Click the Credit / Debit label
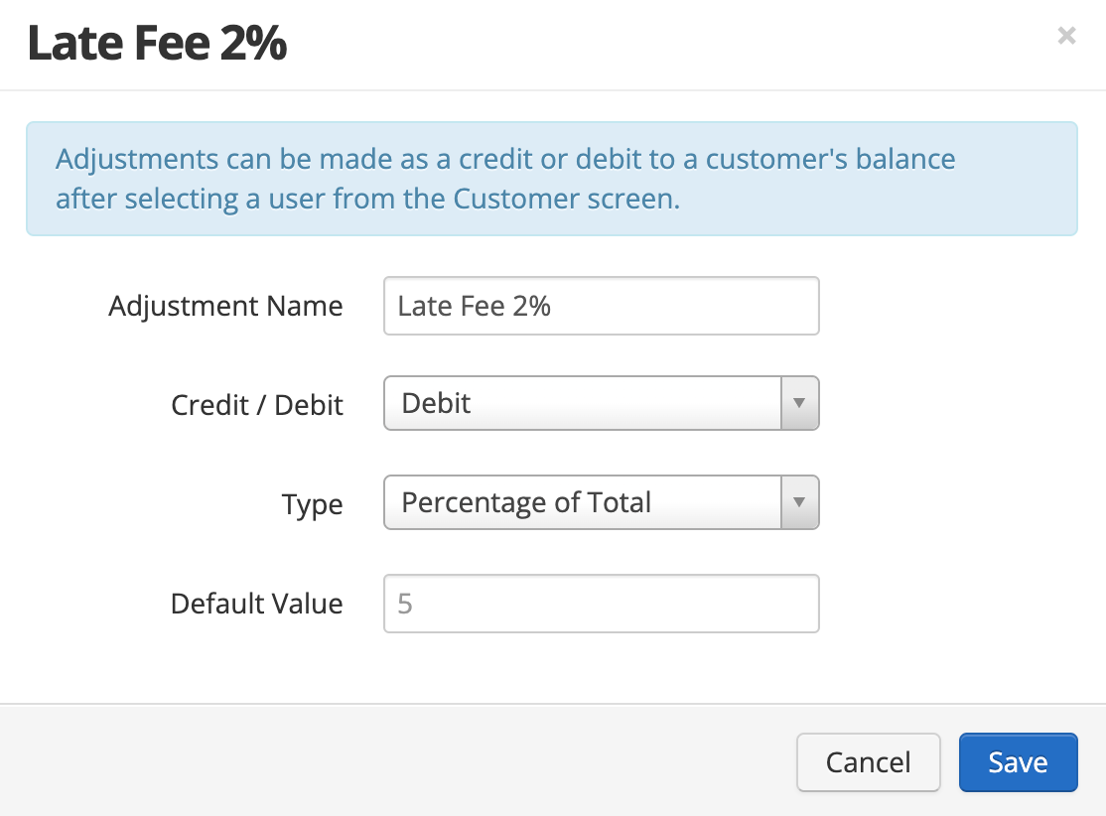The height and width of the screenshot is (816, 1106). point(257,405)
